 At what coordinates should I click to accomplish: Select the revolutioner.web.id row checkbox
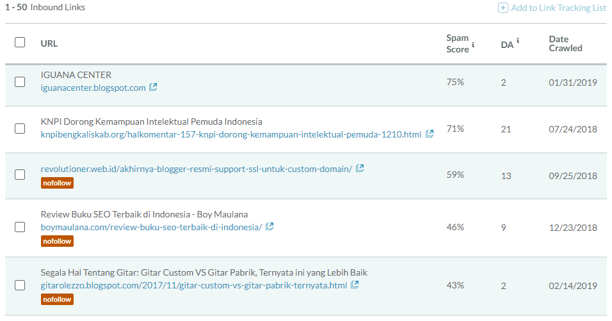20,175
